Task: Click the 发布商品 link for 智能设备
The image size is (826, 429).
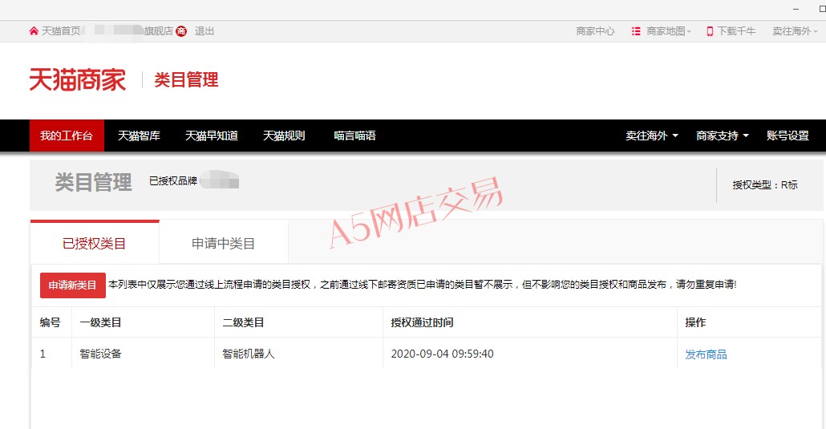Action: 706,354
